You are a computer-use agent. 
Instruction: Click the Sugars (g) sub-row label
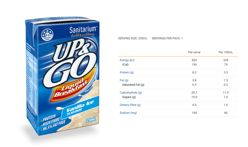(129, 97)
